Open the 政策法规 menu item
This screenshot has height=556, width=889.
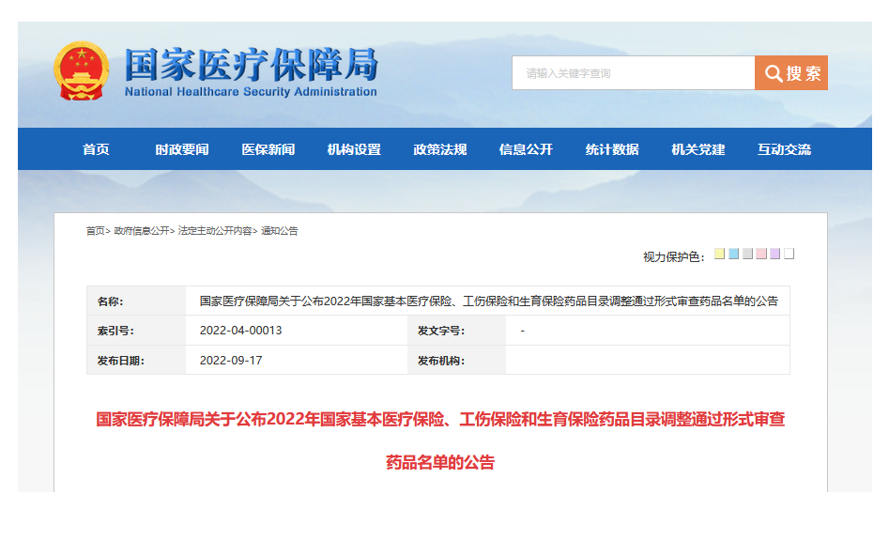[440, 149]
